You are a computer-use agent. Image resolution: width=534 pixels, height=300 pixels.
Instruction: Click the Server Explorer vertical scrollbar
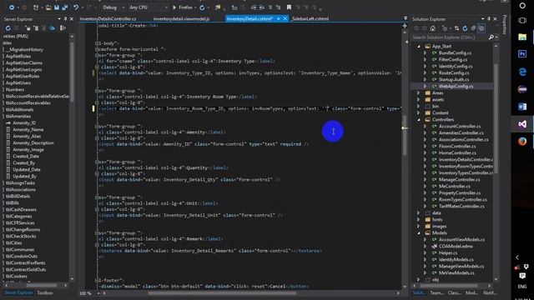pyautogui.click(x=72, y=72)
